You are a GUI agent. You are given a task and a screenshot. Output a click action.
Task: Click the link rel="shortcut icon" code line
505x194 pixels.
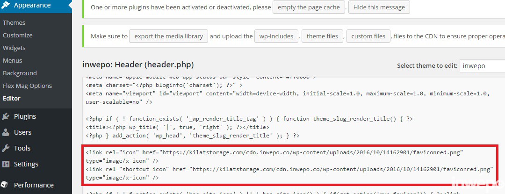click(289, 173)
